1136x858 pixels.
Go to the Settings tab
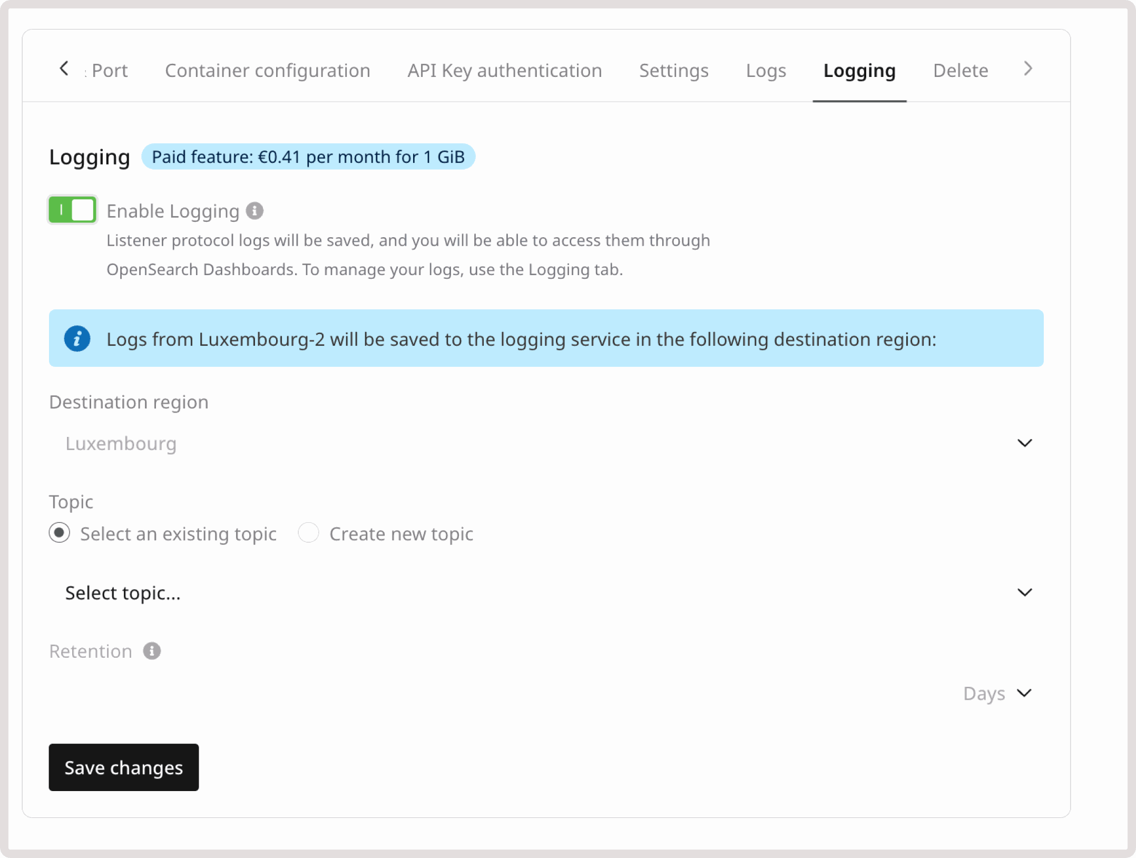click(x=674, y=70)
